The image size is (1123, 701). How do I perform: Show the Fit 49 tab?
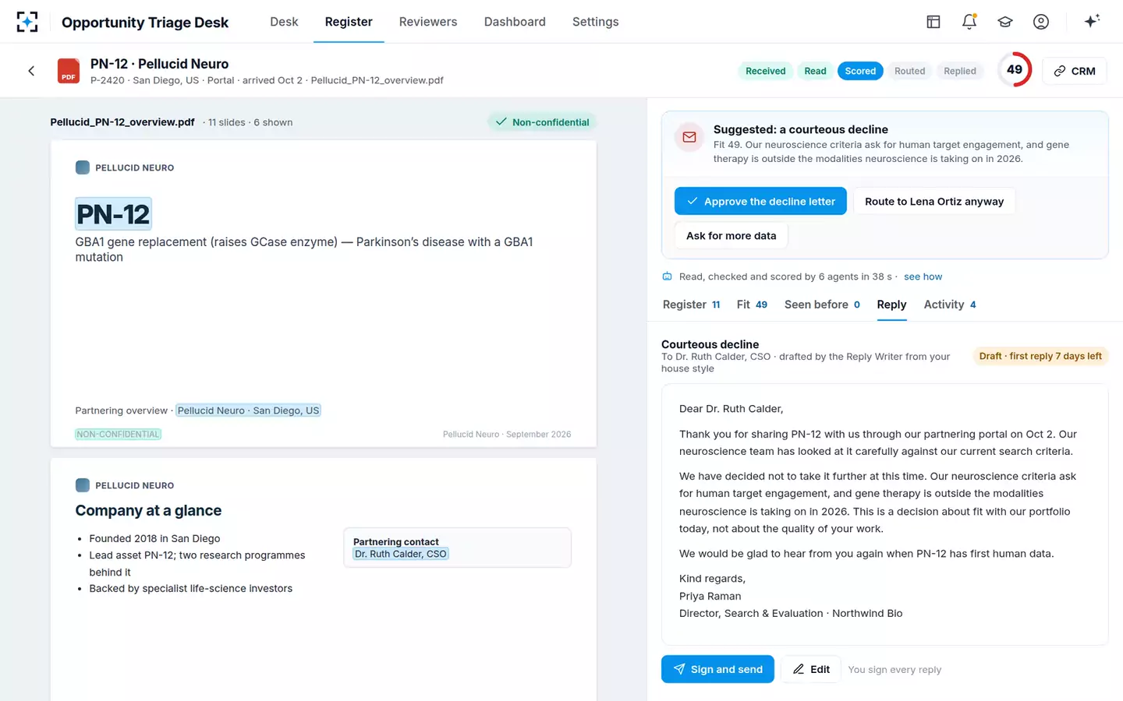coord(752,305)
